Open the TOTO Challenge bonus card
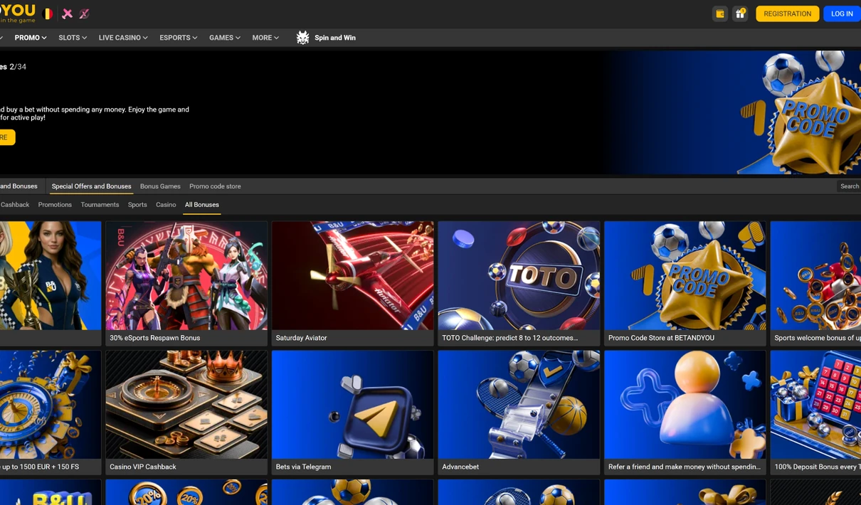 point(519,283)
